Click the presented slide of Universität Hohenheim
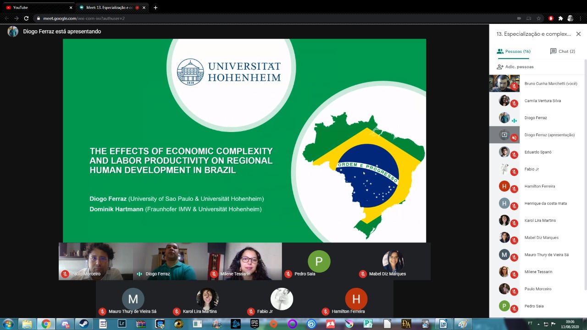The height and width of the screenshot is (330, 587). coord(244,140)
